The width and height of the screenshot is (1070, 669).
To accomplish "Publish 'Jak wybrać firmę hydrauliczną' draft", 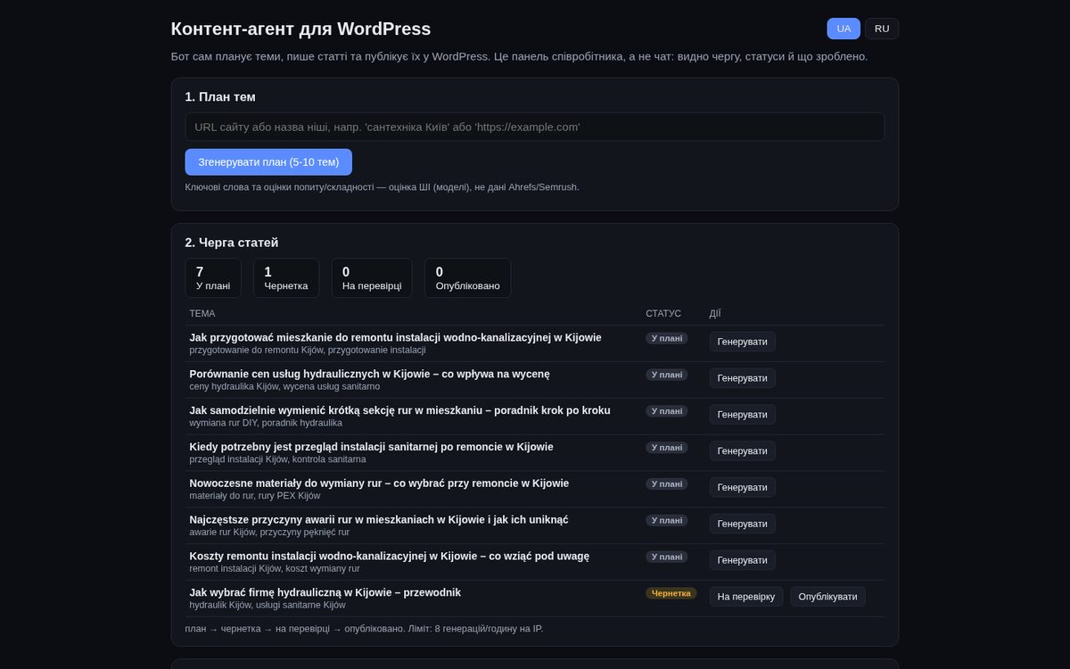I will pos(828,597).
